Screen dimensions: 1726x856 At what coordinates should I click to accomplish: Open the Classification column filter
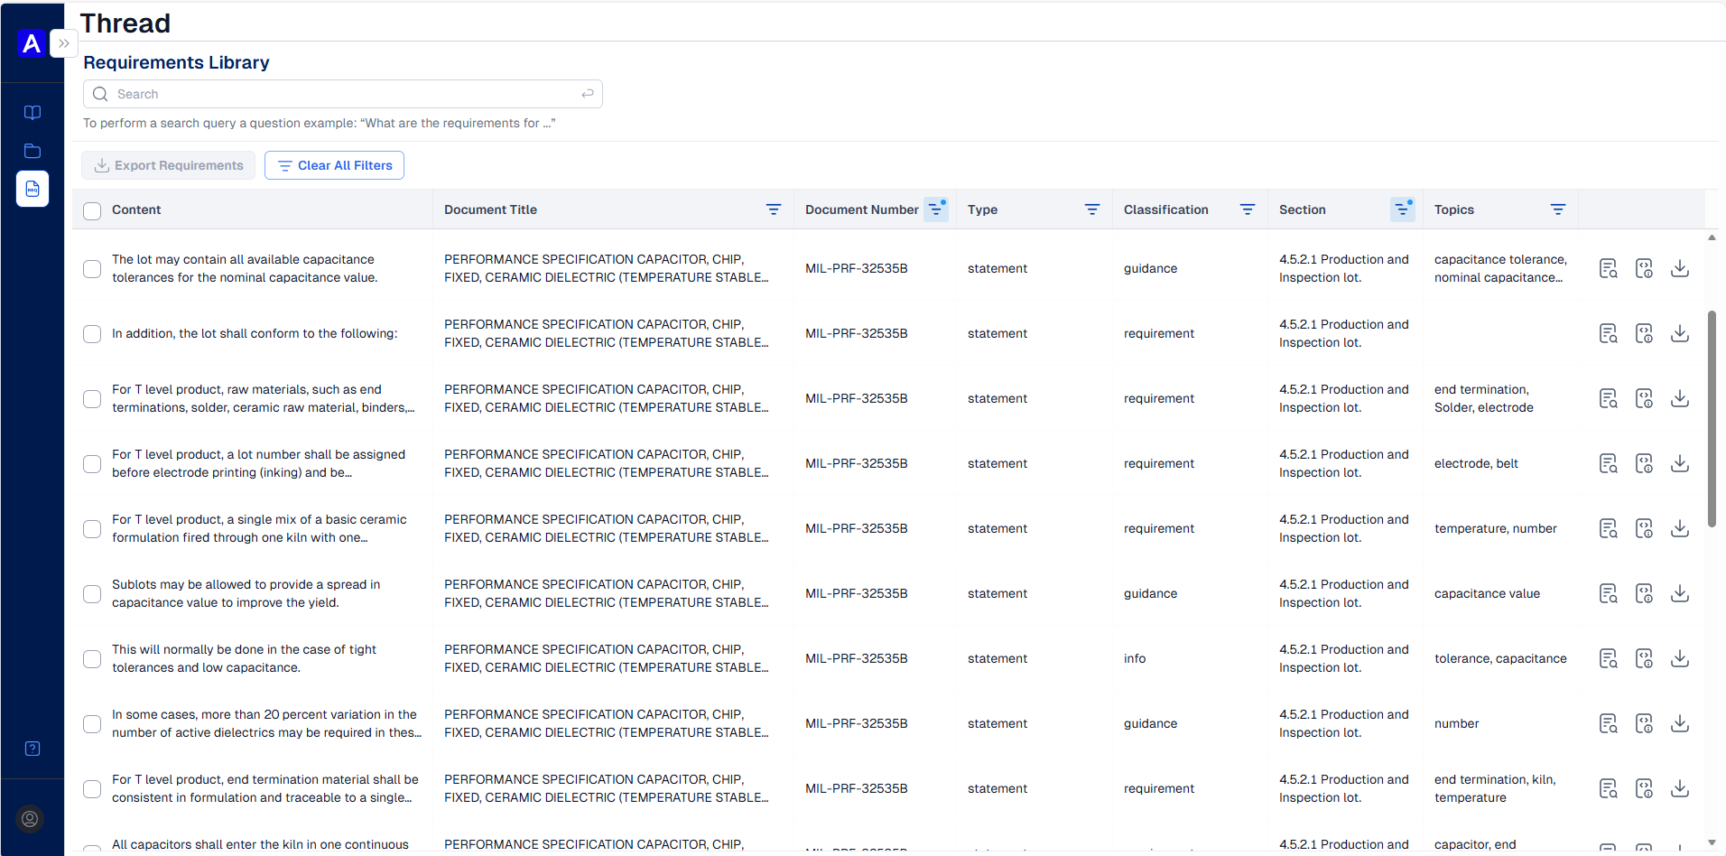(x=1248, y=209)
